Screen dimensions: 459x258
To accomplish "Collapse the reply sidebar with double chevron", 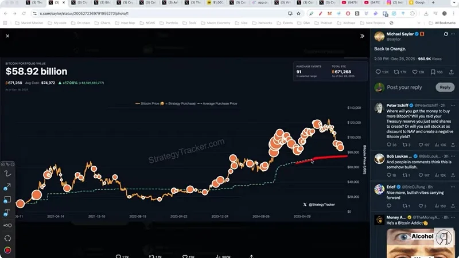I will pyautogui.click(x=362, y=36).
